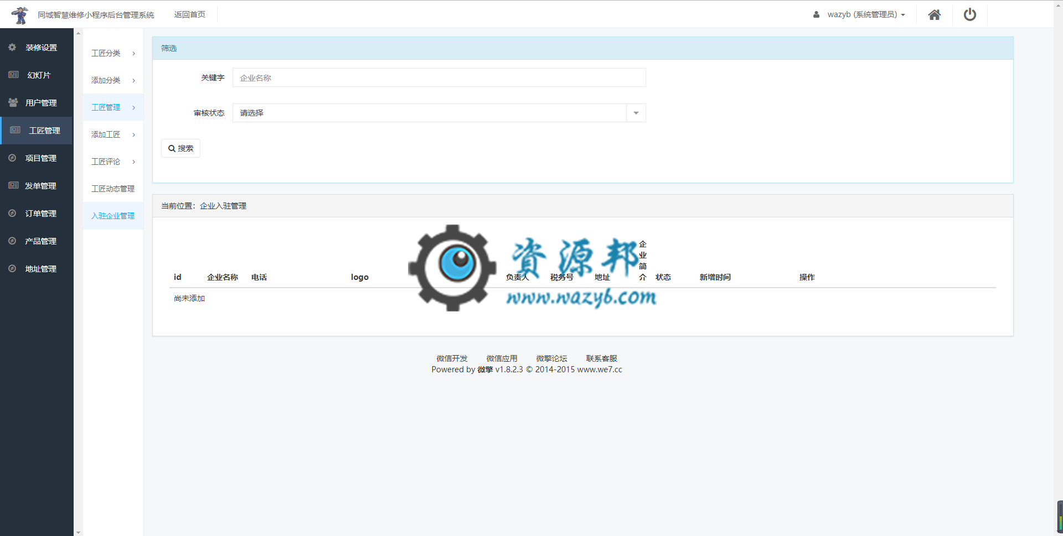Click the card icon beside 工匠管理 in sidebar
The height and width of the screenshot is (536, 1063).
point(15,130)
